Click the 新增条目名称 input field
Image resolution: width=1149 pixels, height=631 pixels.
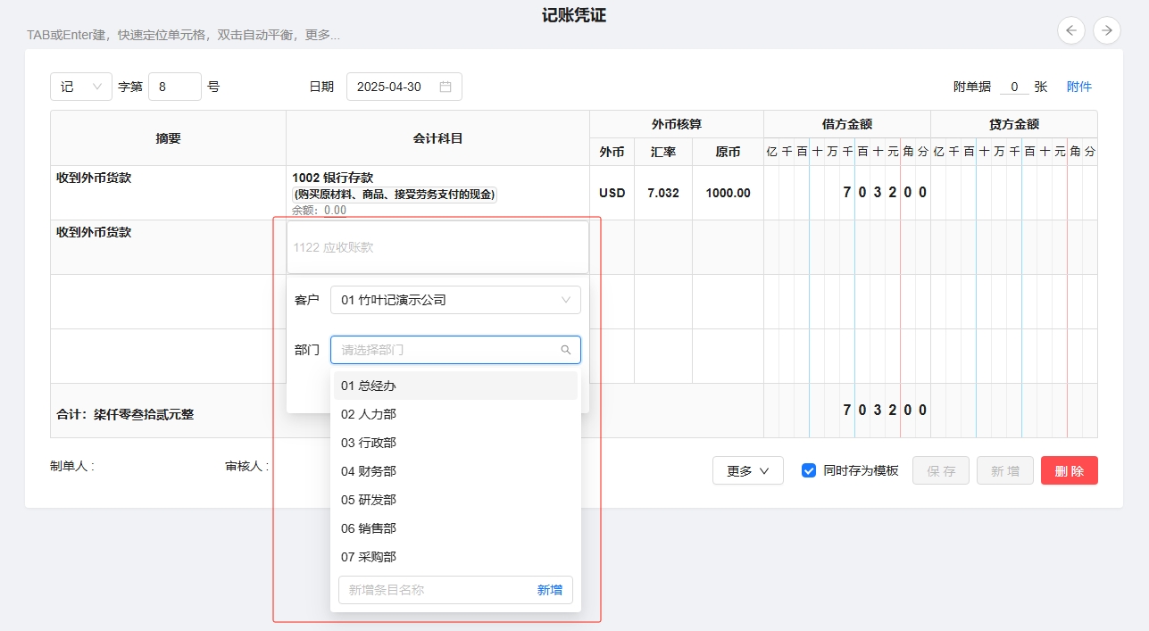click(435, 590)
